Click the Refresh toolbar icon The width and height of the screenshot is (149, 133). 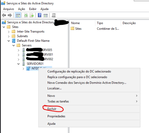[x=26, y=15]
